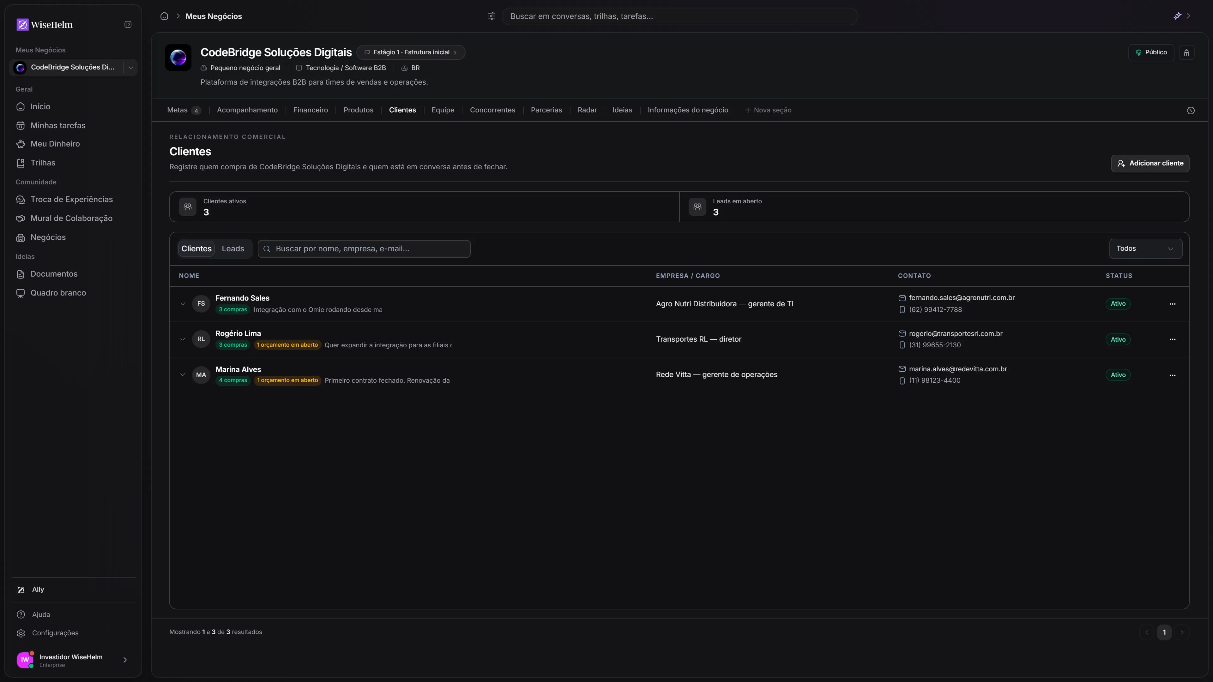Switch to Acompanhamento tab
Image resolution: width=1213 pixels, height=682 pixels.
pyautogui.click(x=247, y=110)
